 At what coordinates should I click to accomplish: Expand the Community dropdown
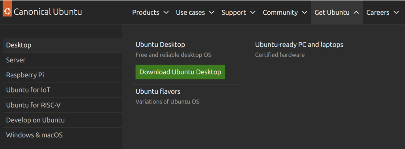pos(285,12)
